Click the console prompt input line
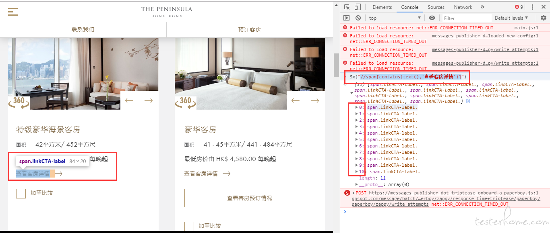Viewport: 550px width, 233px height. [447, 212]
